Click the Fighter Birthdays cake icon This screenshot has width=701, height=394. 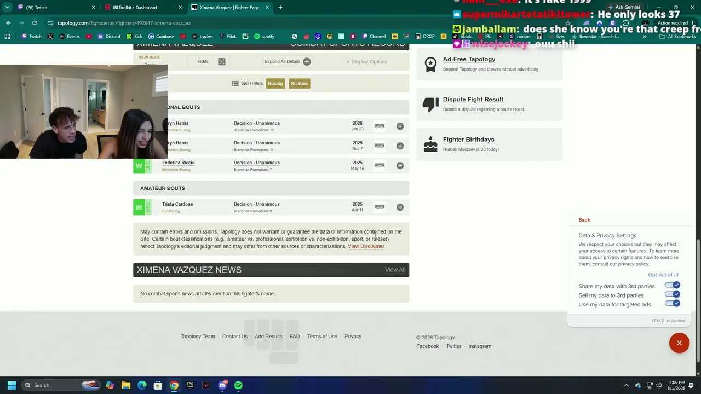pos(430,144)
